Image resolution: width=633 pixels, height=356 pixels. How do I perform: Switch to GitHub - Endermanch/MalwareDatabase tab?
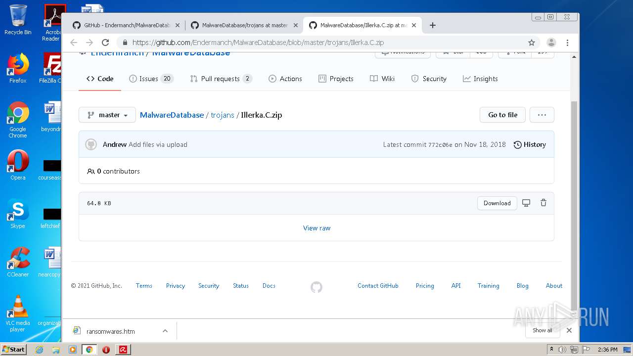pos(126,25)
